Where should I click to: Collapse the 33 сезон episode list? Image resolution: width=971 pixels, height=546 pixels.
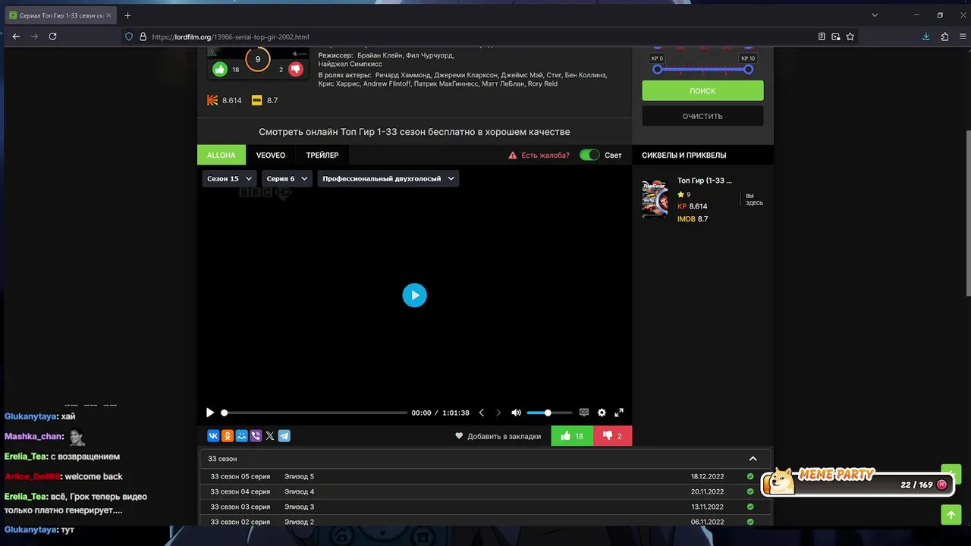(x=753, y=459)
